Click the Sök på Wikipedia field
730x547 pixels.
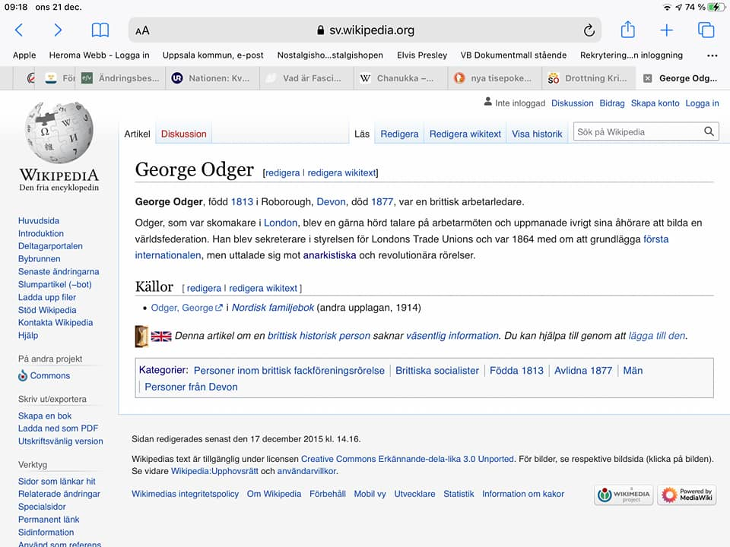(x=637, y=132)
